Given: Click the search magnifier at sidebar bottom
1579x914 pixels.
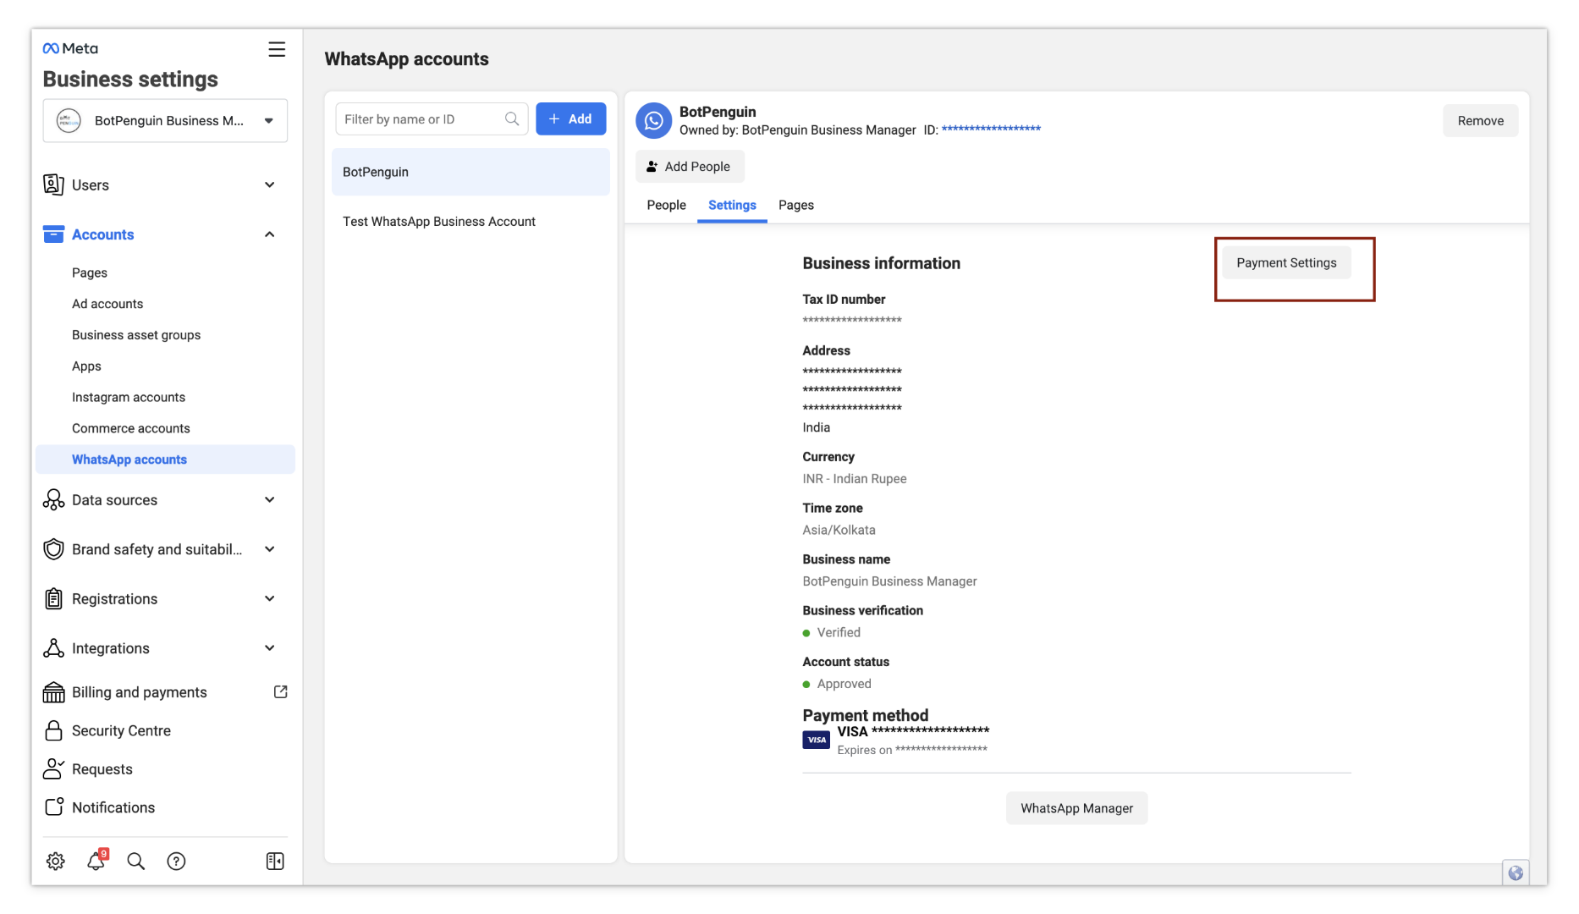Looking at the screenshot, I should [x=135, y=861].
